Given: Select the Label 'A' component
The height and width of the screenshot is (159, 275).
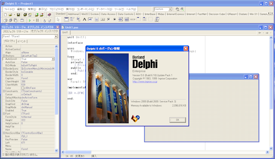Looking at the screenshot, I should [84, 19].
